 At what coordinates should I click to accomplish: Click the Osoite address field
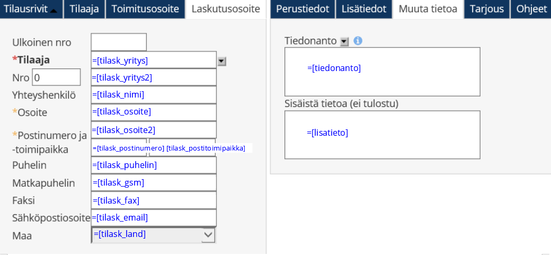pyautogui.click(x=154, y=112)
